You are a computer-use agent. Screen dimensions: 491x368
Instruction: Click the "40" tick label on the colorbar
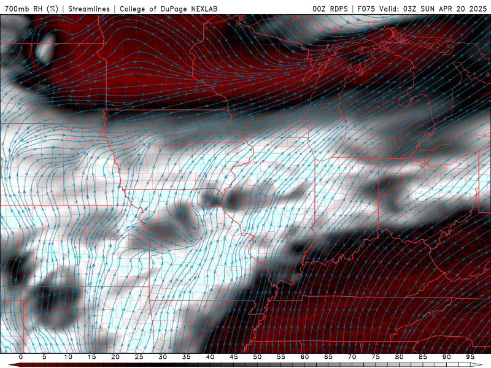[x=210, y=357]
